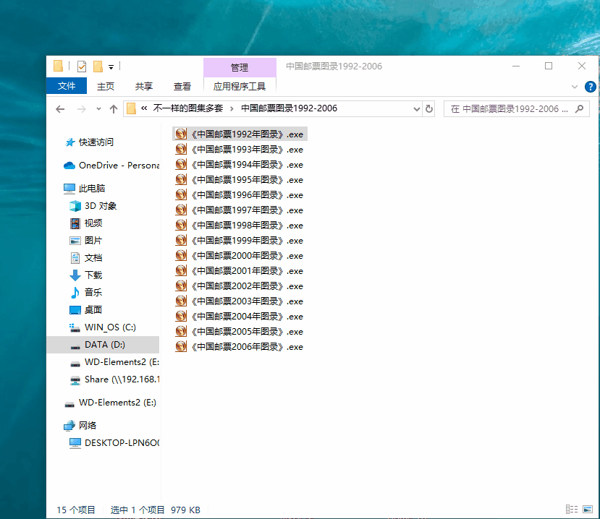Image resolution: width=600 pixels, height=519 pixels.
Task: Click the icon of 《中国邮票2005年图录》.exe
Action: click(x=181, y=331)
